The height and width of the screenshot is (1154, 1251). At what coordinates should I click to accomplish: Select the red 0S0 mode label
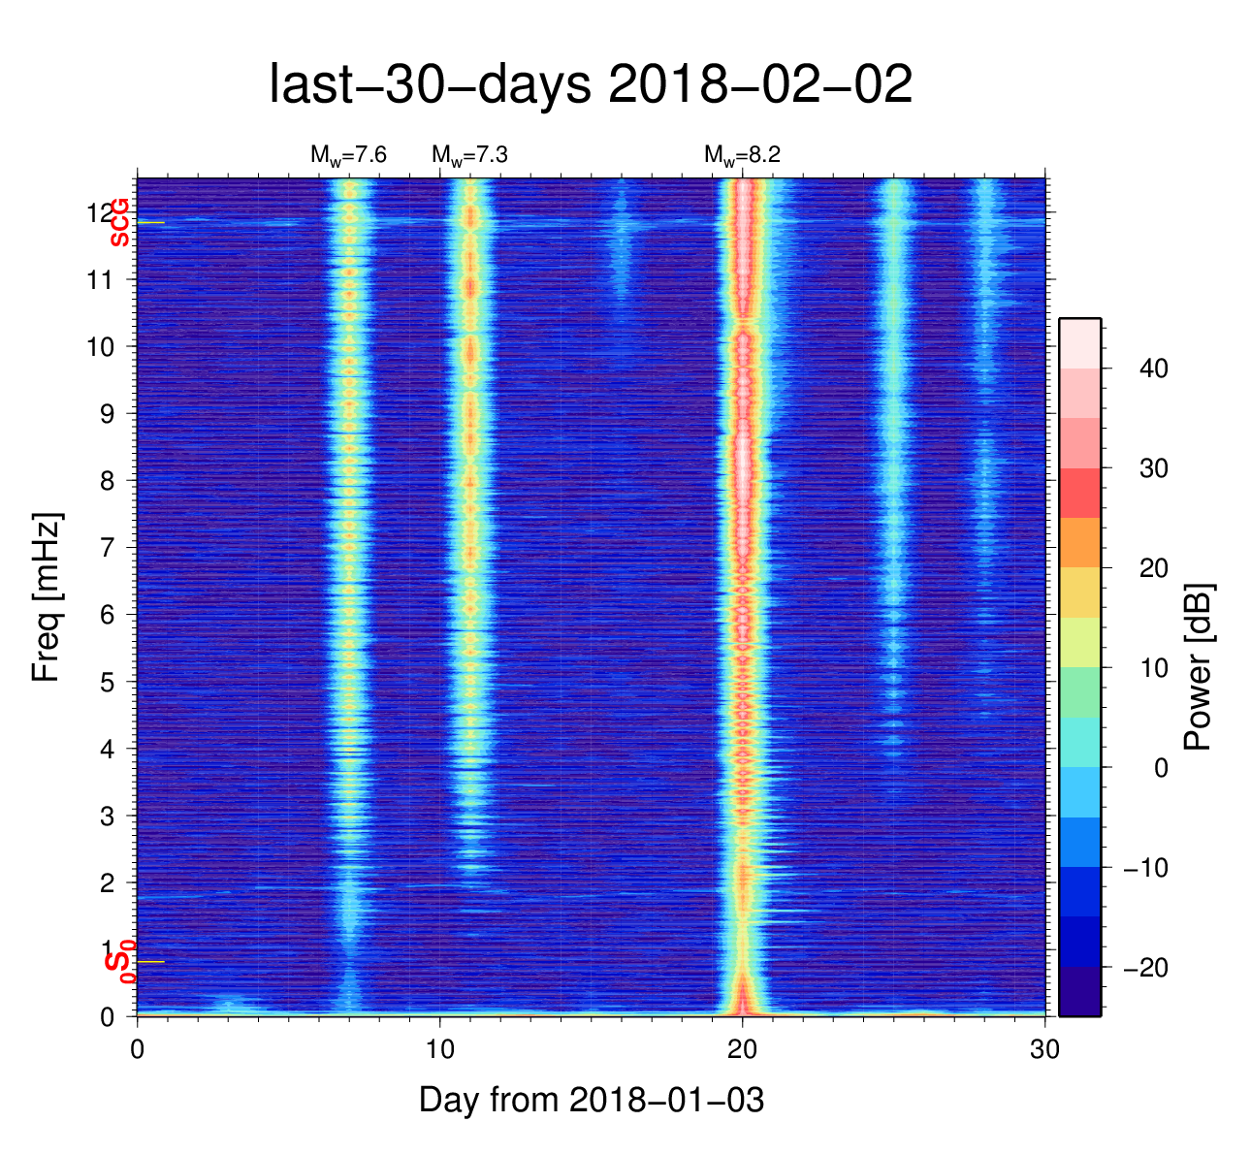point(119,961)
